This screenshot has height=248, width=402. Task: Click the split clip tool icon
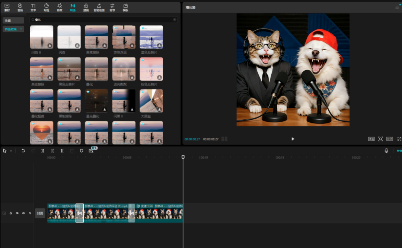pos(43,151)
